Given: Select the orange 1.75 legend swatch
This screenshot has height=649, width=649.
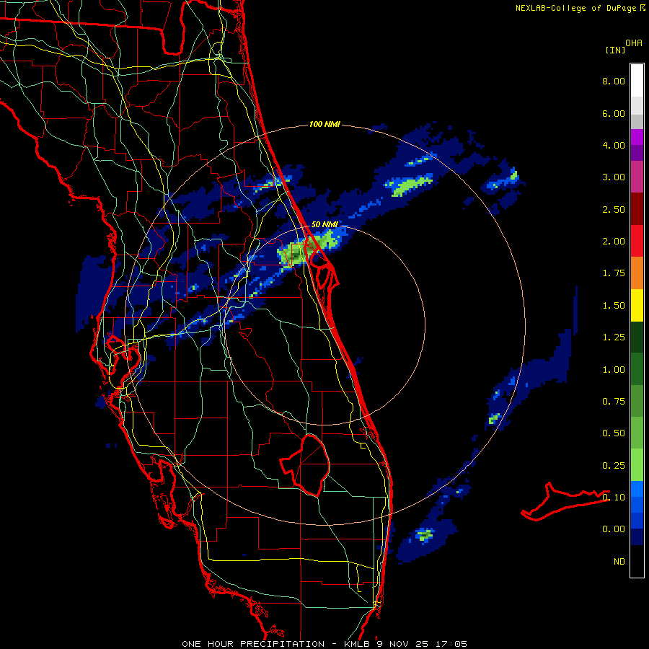Looking at the screenshot, I should click(637, 273).
